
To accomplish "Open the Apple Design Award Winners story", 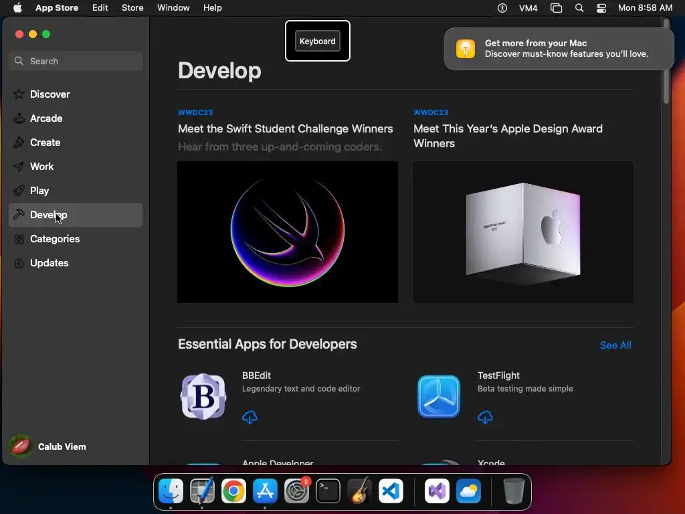I will pyautogui.click(x=508, y=136).
